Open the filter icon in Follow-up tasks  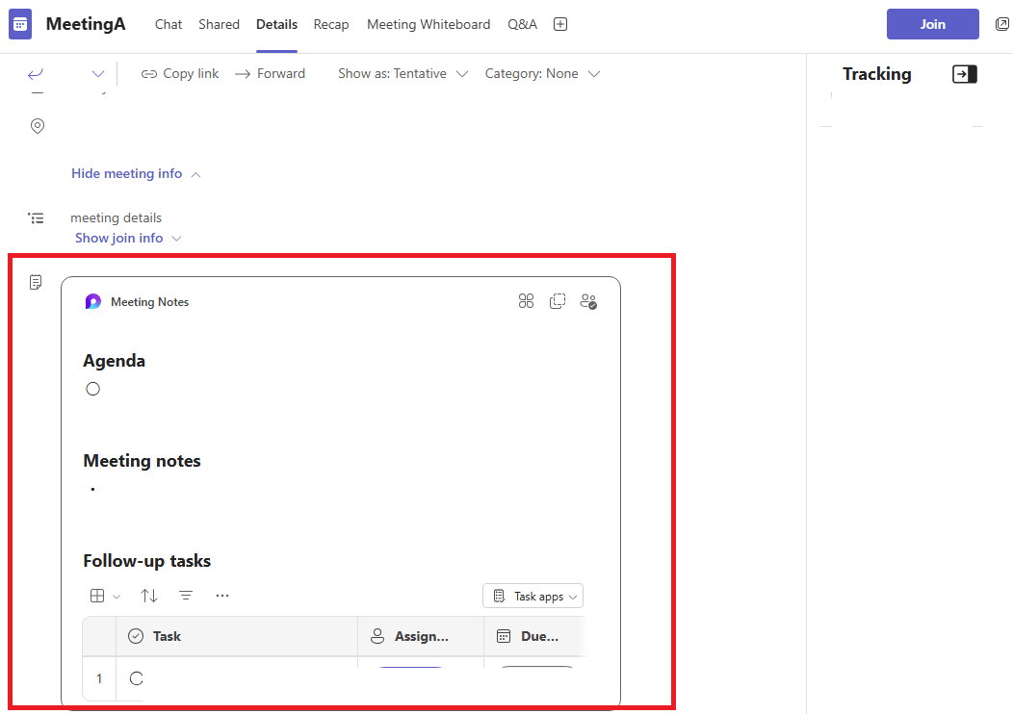(186, 596)
